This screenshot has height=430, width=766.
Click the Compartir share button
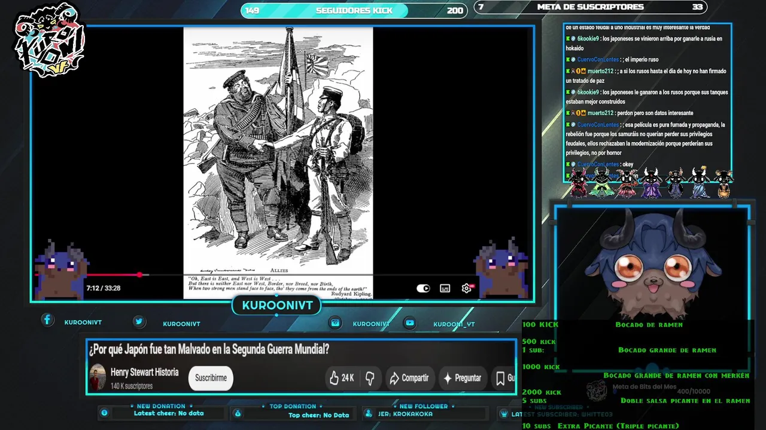pos(409,378)
